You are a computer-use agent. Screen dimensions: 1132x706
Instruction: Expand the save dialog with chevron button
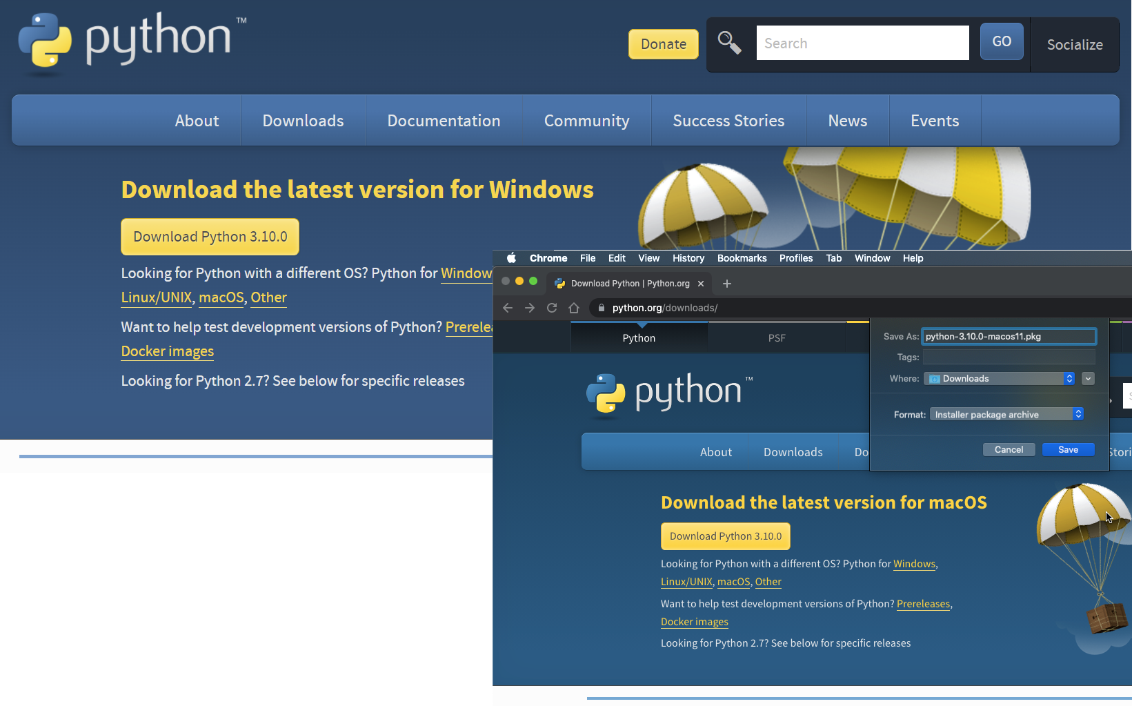coord(1089,379)
